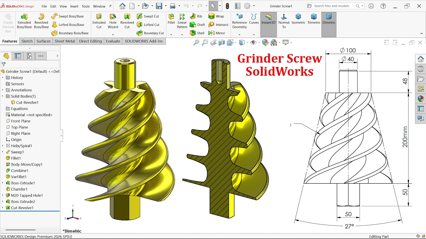Open the user login account icon
The width and height of the screenshot is (426, 239).
(371, 6)
